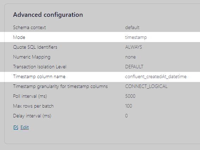Click the Quote SQL Identifiers label

[x=35, y=47]
